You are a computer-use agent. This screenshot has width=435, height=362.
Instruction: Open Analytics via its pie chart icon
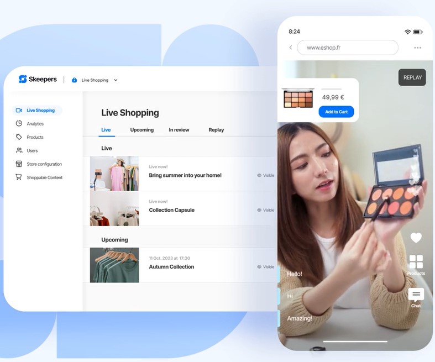click(x=19, y=124)
